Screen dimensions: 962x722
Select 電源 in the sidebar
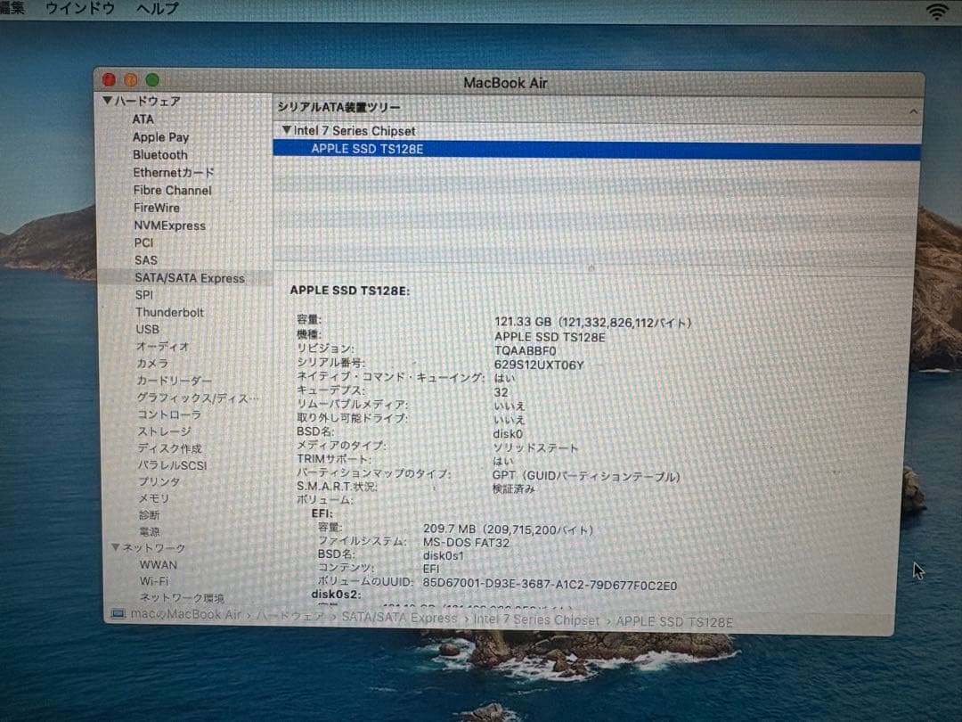pyautogui.click(x=149, y=531)
